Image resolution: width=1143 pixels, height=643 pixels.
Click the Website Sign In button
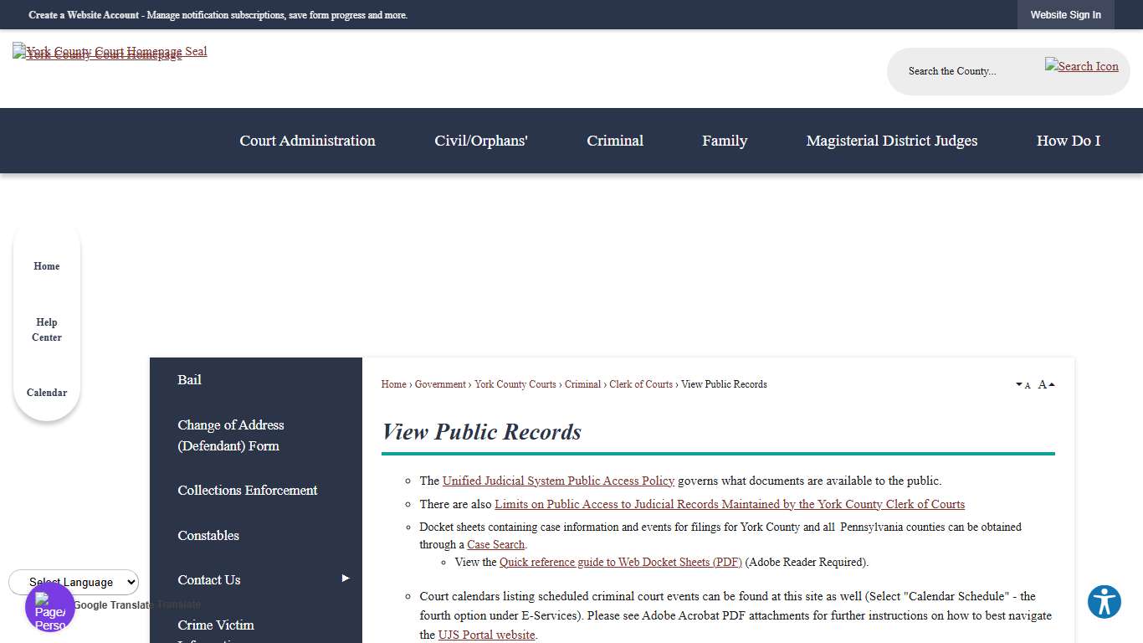tap(1065, 14)
